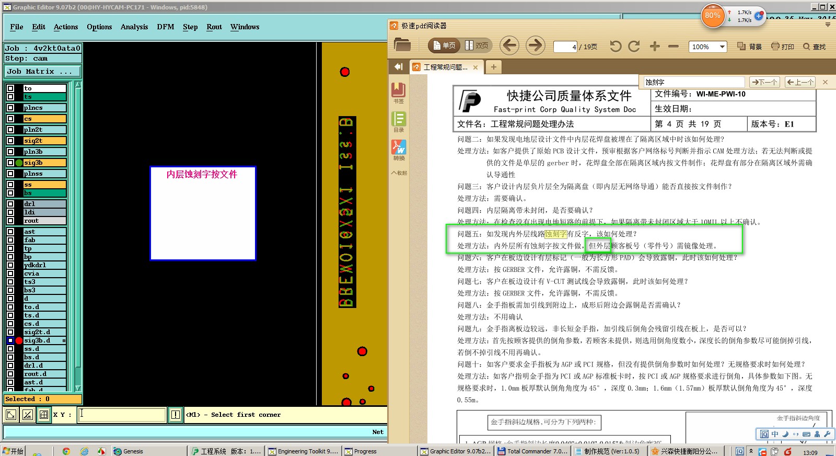Open the File menu

[x=17, y=27]
